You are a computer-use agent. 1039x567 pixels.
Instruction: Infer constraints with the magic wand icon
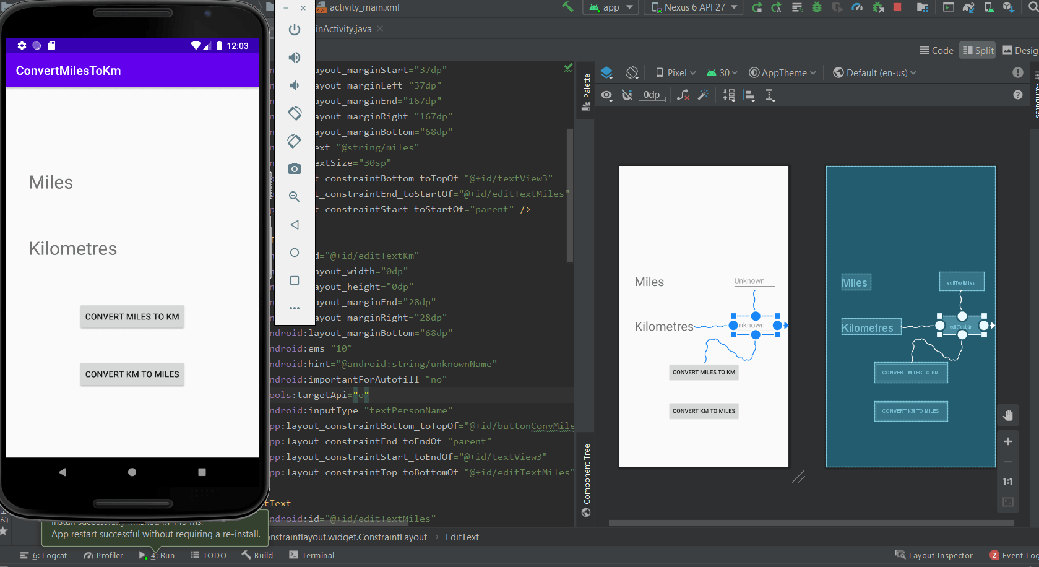point(704,95)
